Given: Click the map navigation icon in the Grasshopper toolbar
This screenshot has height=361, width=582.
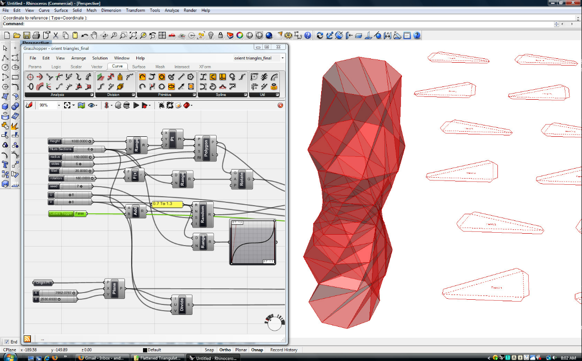Looking at the screenshot, I should point(81,105).
